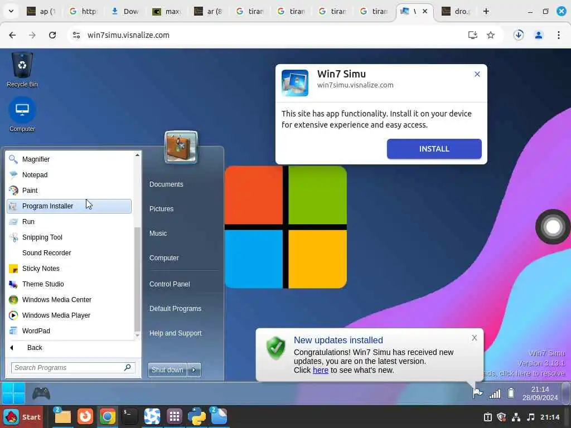Click the OS Start menu button
Image resolution: width=571 pixels, height=428 pixels.
point(22,417)
